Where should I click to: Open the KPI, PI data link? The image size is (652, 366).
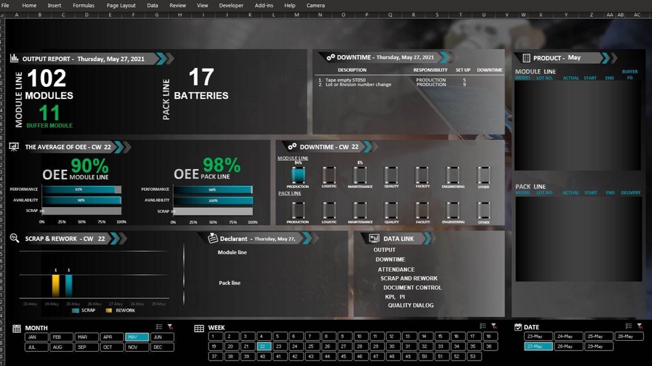pyautogui.click(x=395, y=297)
